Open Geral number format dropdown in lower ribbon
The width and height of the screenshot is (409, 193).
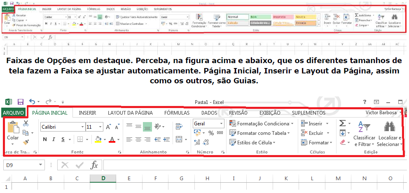pos(222,124)
